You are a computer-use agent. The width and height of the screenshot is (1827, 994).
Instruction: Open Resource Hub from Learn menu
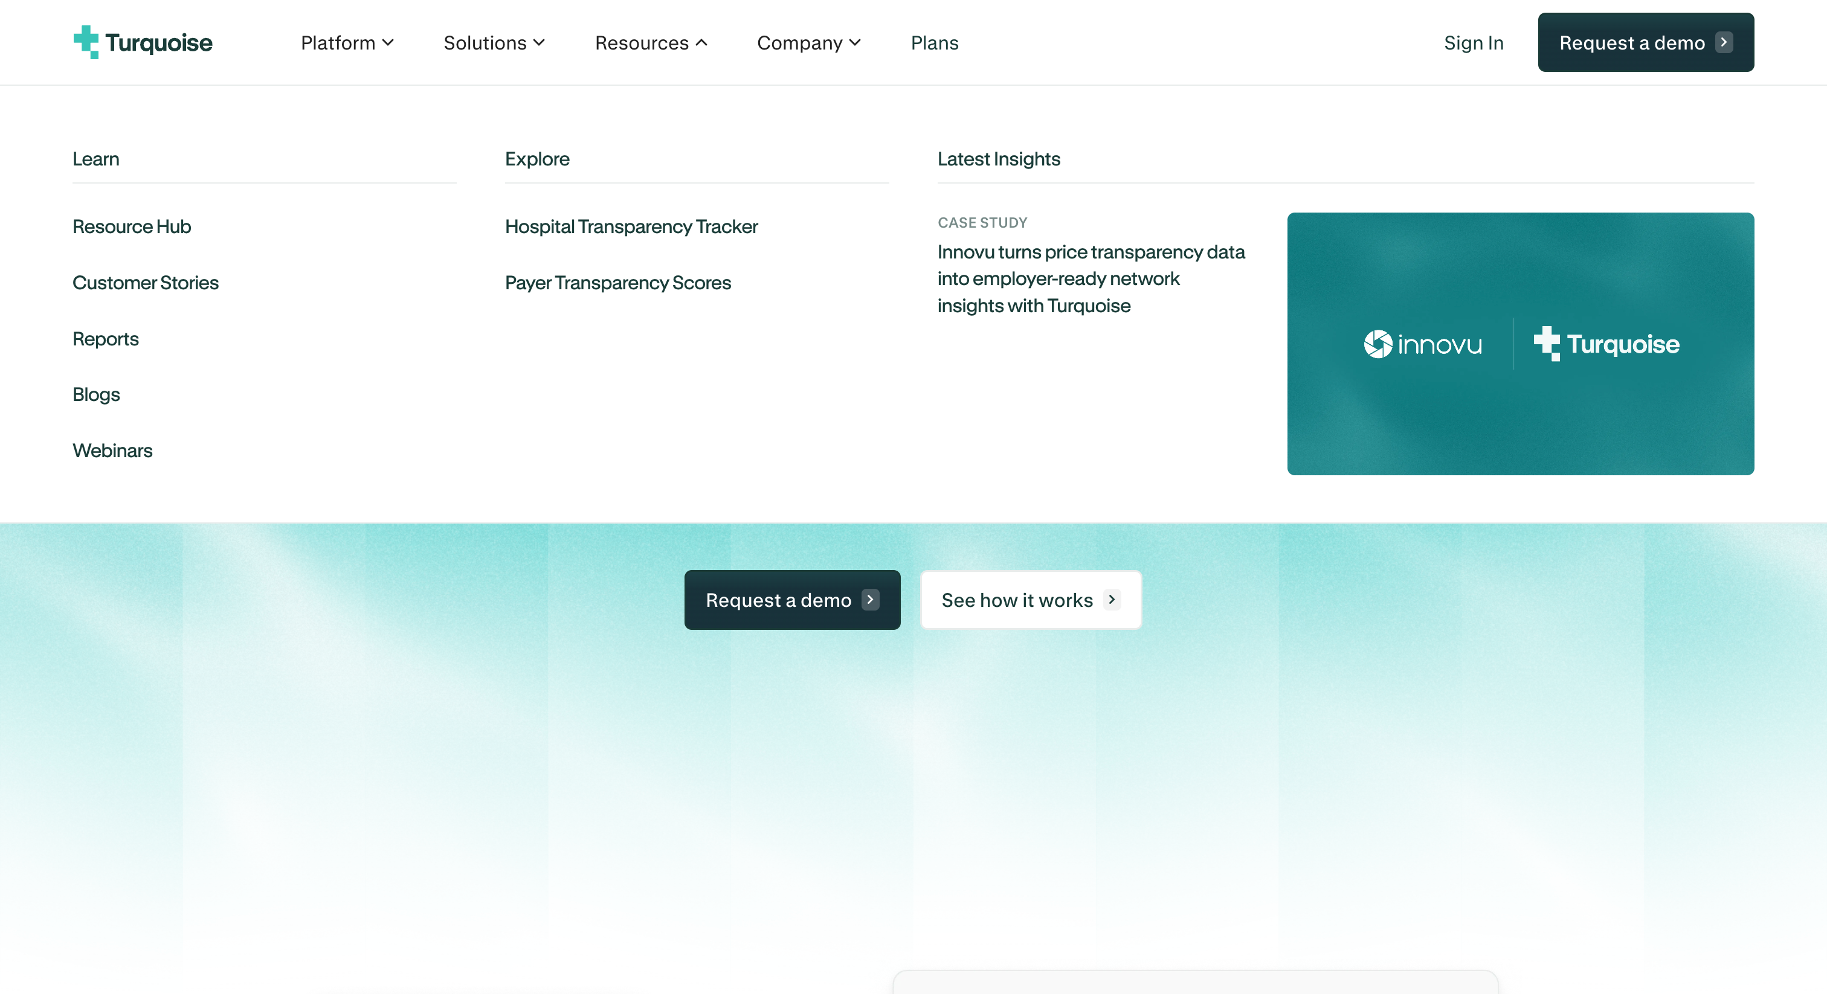[x=132, y=226]
